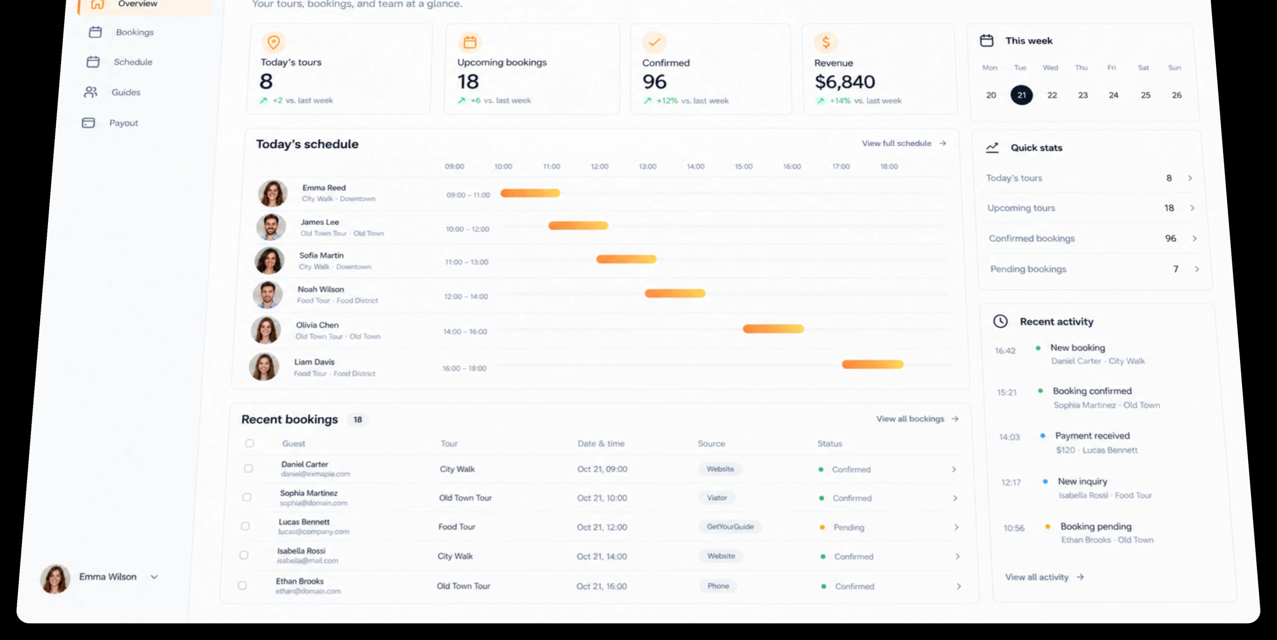1277x640 pixels.
Task: Click Emma Reed's 09:00–11:00 schedule bar
Action: [530, 193]
